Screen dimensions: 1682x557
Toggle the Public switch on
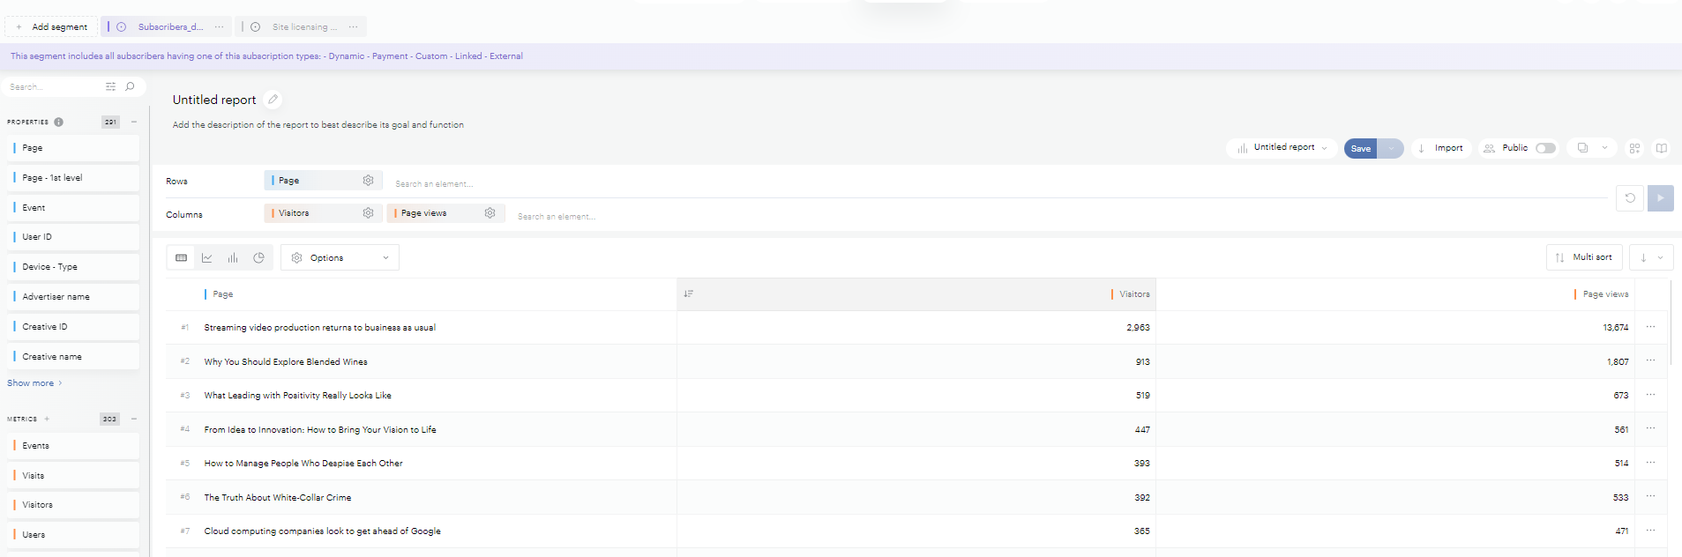(x=1545, y=148)
